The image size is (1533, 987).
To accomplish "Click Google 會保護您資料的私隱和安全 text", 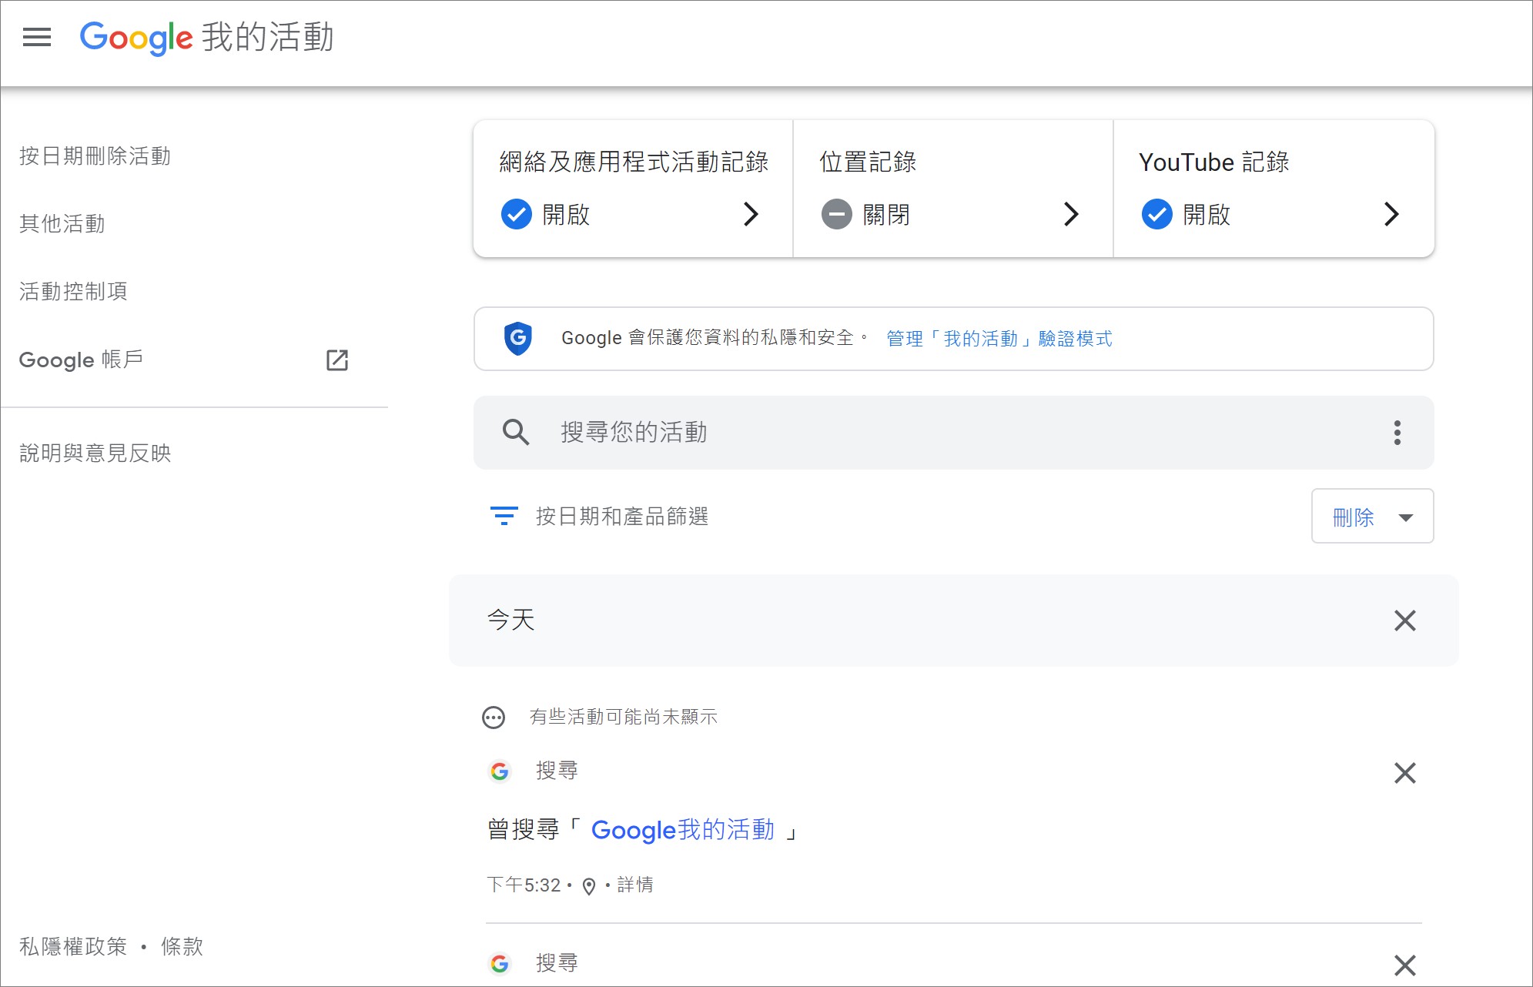I will tap(715, 338).
